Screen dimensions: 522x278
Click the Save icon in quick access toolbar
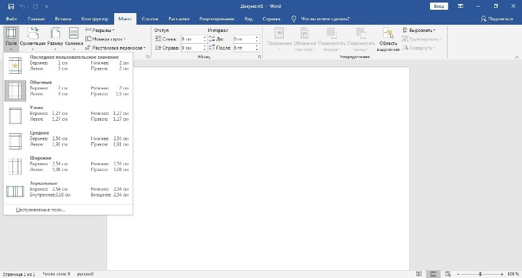point(11,6)
